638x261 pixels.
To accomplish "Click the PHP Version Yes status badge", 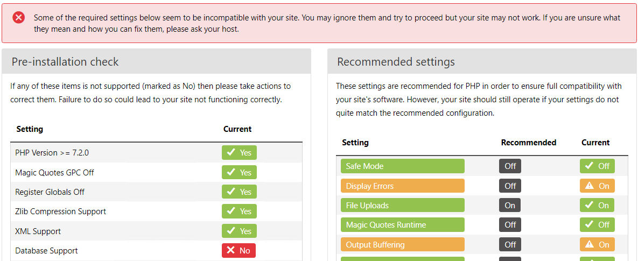I will [239, 153].
